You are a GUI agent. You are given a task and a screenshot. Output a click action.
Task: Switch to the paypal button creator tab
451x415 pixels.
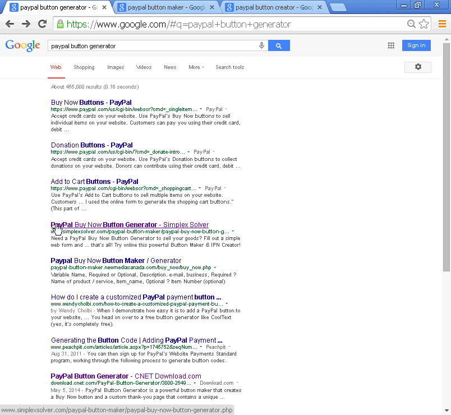tap(273, 7)
